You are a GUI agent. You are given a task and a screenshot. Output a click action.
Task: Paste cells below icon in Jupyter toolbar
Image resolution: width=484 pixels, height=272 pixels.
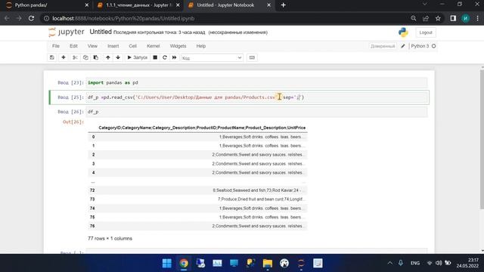click(x=96, y=57)
